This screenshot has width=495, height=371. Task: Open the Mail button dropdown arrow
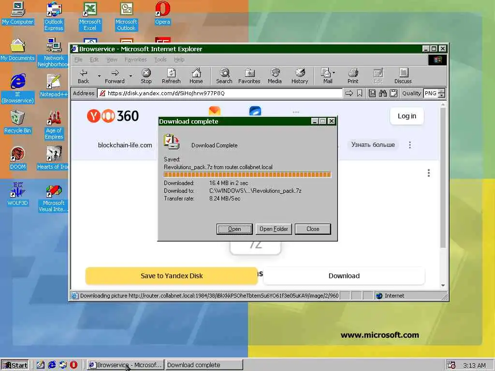pos(334,72)
